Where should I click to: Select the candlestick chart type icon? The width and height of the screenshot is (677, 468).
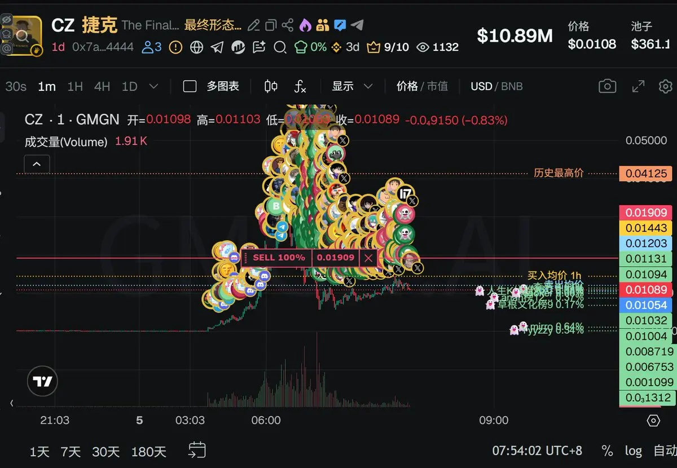coord(271,86)
